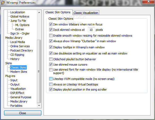This screenshot has width=155, height=120.
Task: Open Modern Skins preferences
Action: pyautogui.click(x=19, y=72)
